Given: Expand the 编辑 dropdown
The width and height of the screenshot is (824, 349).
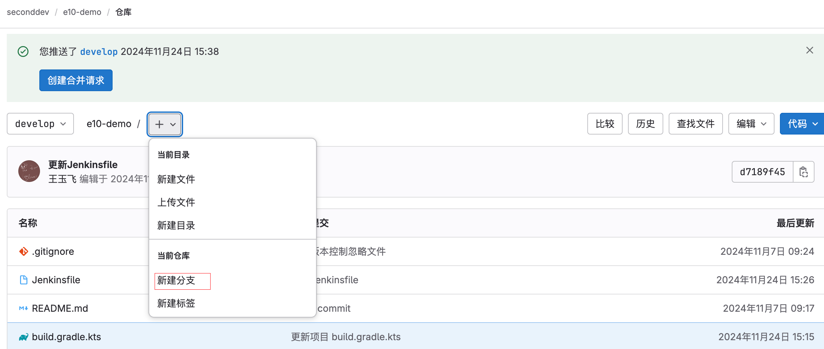Looking at the screenshot, I should coord(751,124).
